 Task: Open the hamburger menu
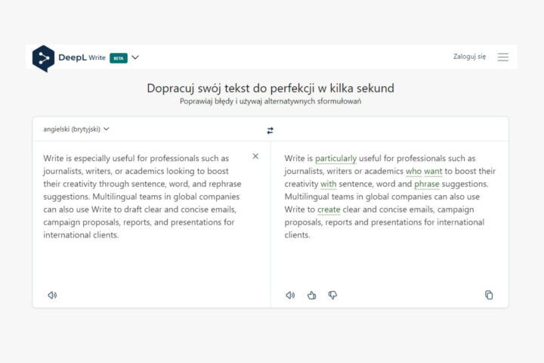pos(502,57)
